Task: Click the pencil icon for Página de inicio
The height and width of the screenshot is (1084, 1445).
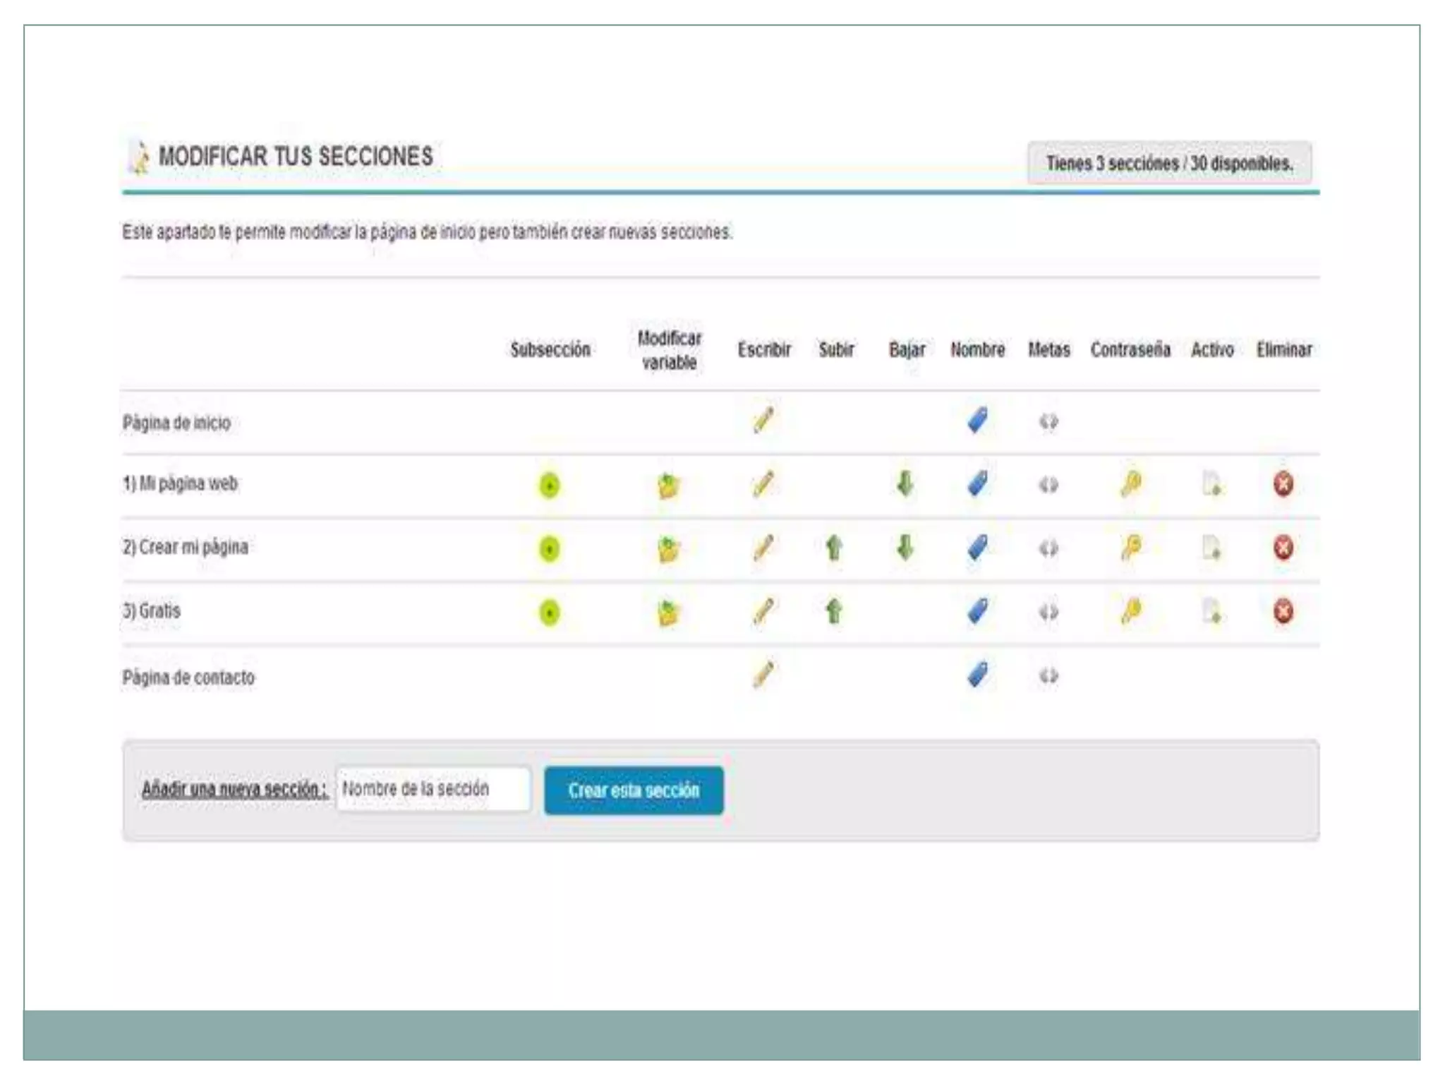Action: [763, 421]
